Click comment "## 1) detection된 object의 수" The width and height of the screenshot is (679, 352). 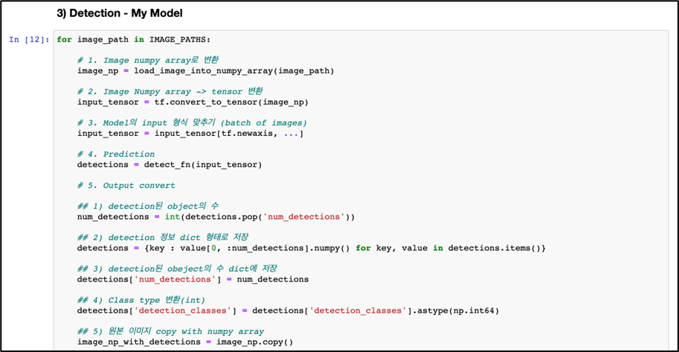point(148,206)
